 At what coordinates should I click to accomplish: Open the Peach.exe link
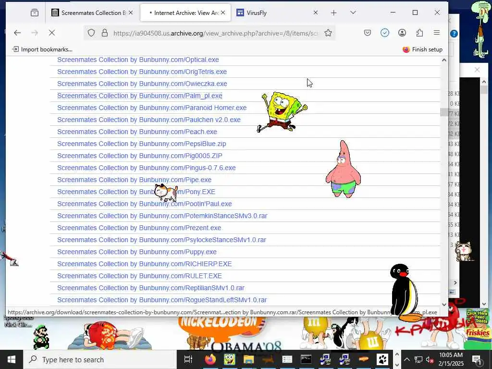pyautogui.click(x=137, y=132)
